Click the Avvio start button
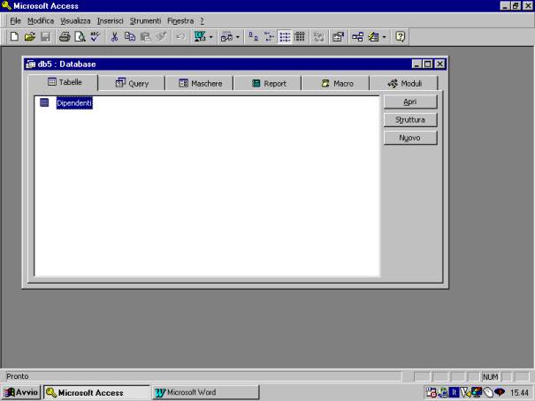 (21, 392)
